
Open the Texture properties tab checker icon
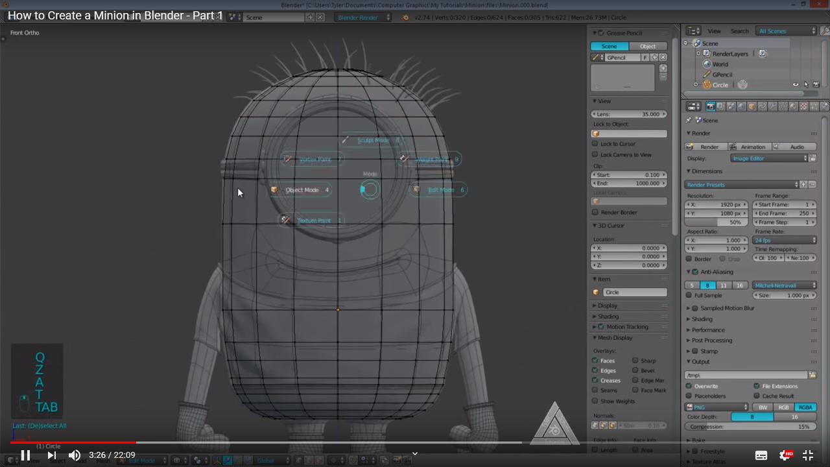pyautogui.click(x=803, y=106)
